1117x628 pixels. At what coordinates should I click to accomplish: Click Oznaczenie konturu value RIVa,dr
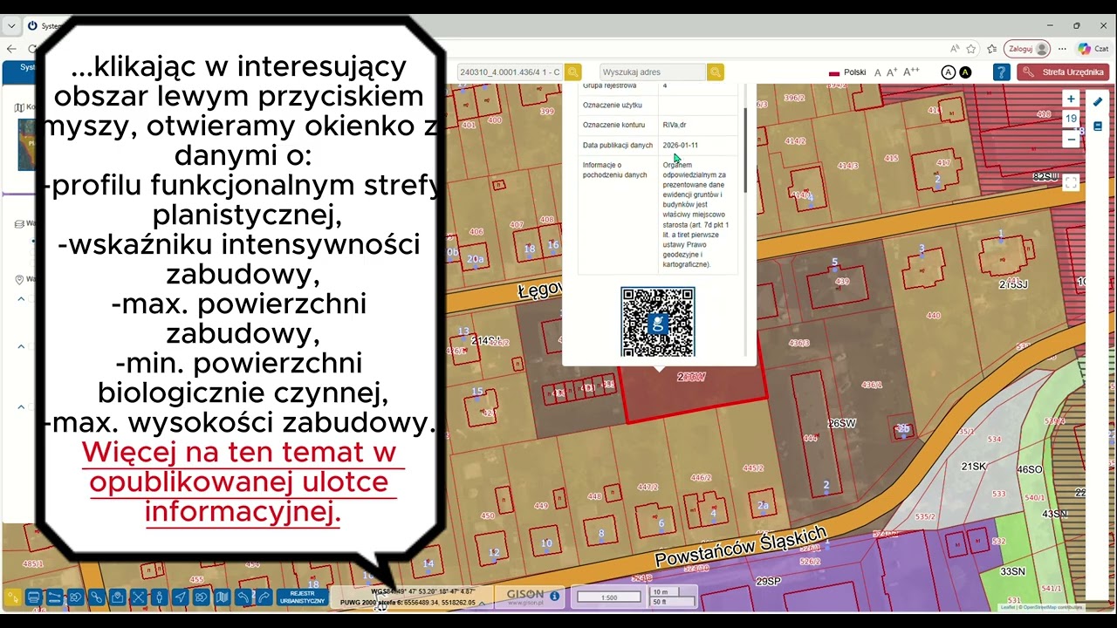click(675, 126)
